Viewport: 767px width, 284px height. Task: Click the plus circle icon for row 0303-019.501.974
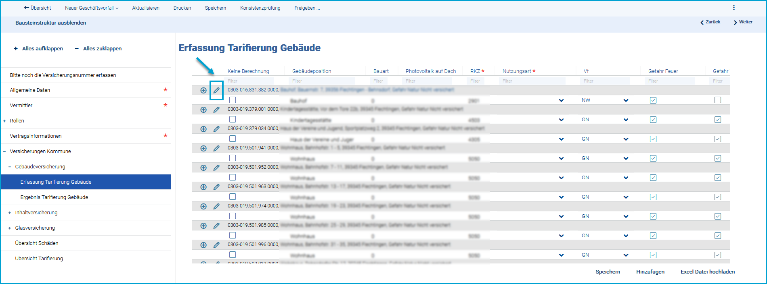[x=203, y=206]
